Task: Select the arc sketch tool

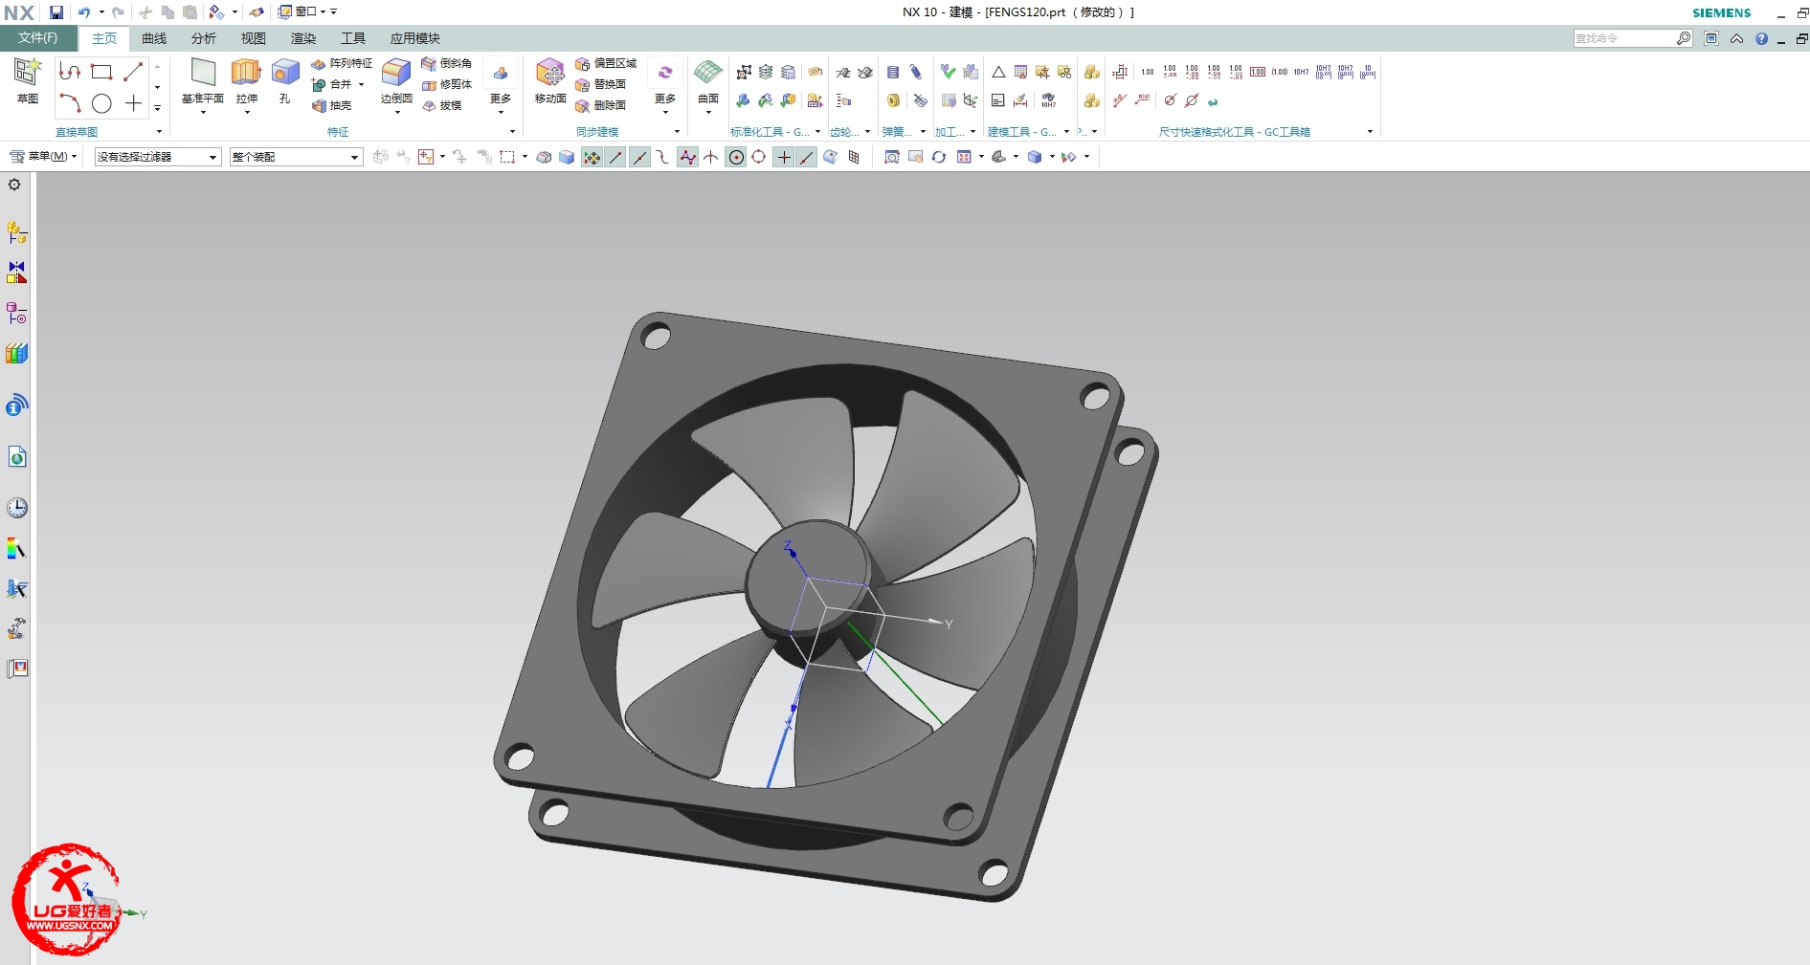Action: [70, 103]
